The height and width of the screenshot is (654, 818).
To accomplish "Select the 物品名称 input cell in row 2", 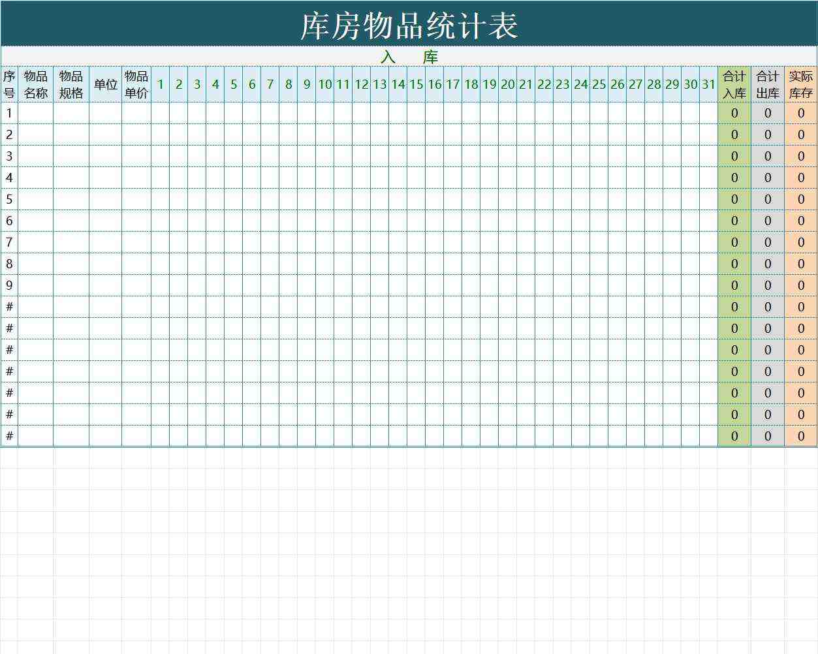I will click(x=36, y=134).
